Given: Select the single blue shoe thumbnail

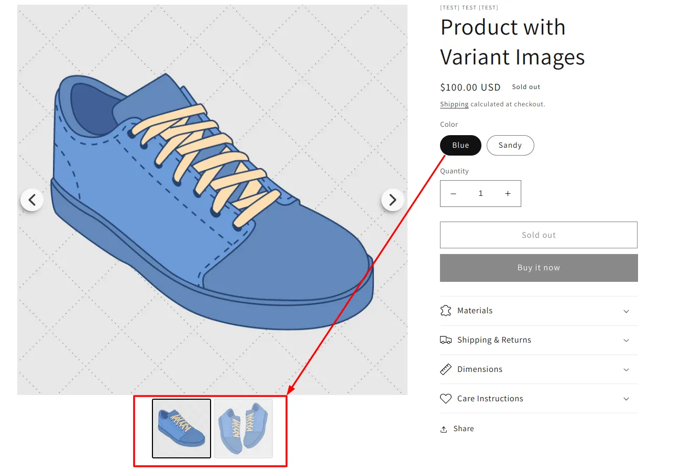Looking at the screenshot, I should pyautogui.click(x=181, y=429).
